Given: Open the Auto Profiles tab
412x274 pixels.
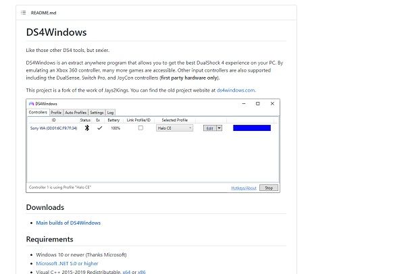Looking at the screenshot, I should click(x=76, y=112).
